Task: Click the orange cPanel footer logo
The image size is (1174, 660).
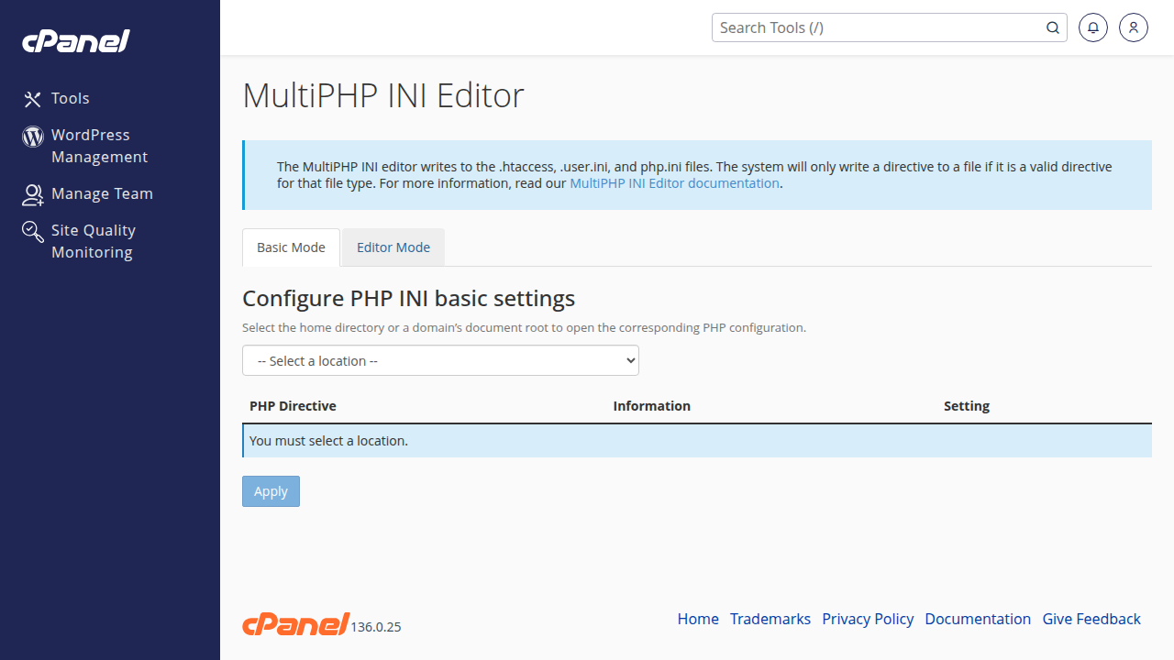Action: (x=295, y=623)
